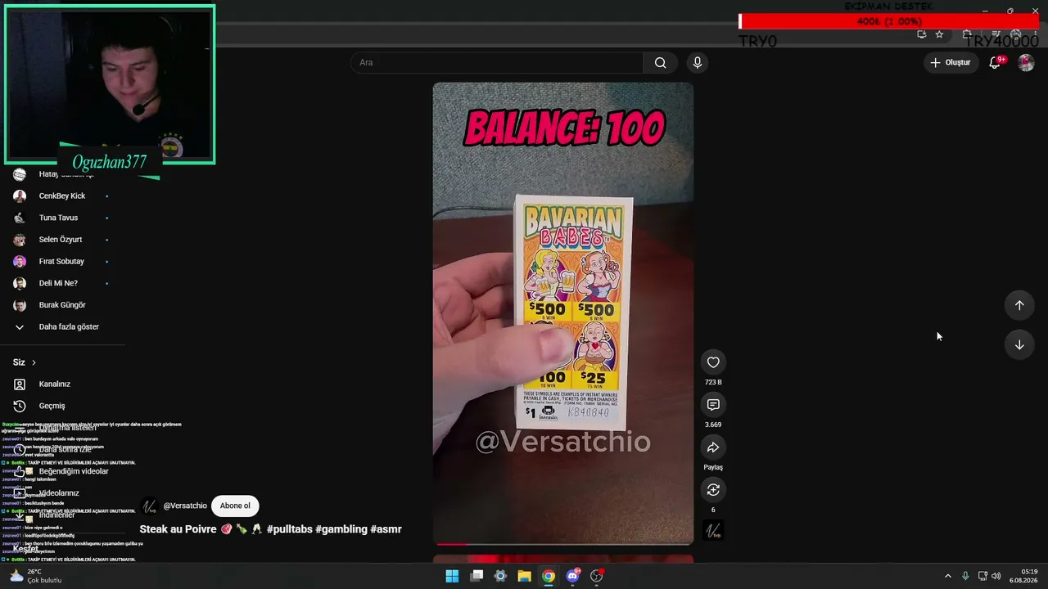
Task: Bookmark the page with the star icon
Action: (x=939, y=34)
